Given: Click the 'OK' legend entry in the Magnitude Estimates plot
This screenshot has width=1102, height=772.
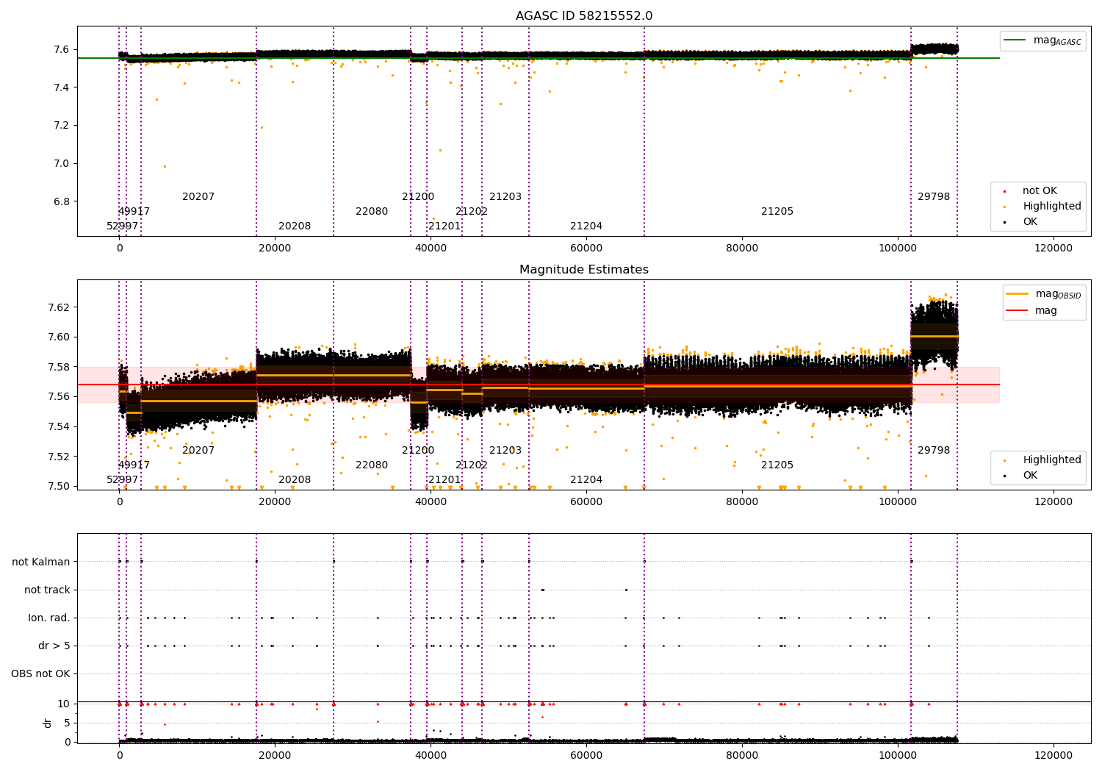Looking at the screenshot, I should [1030, 476].
